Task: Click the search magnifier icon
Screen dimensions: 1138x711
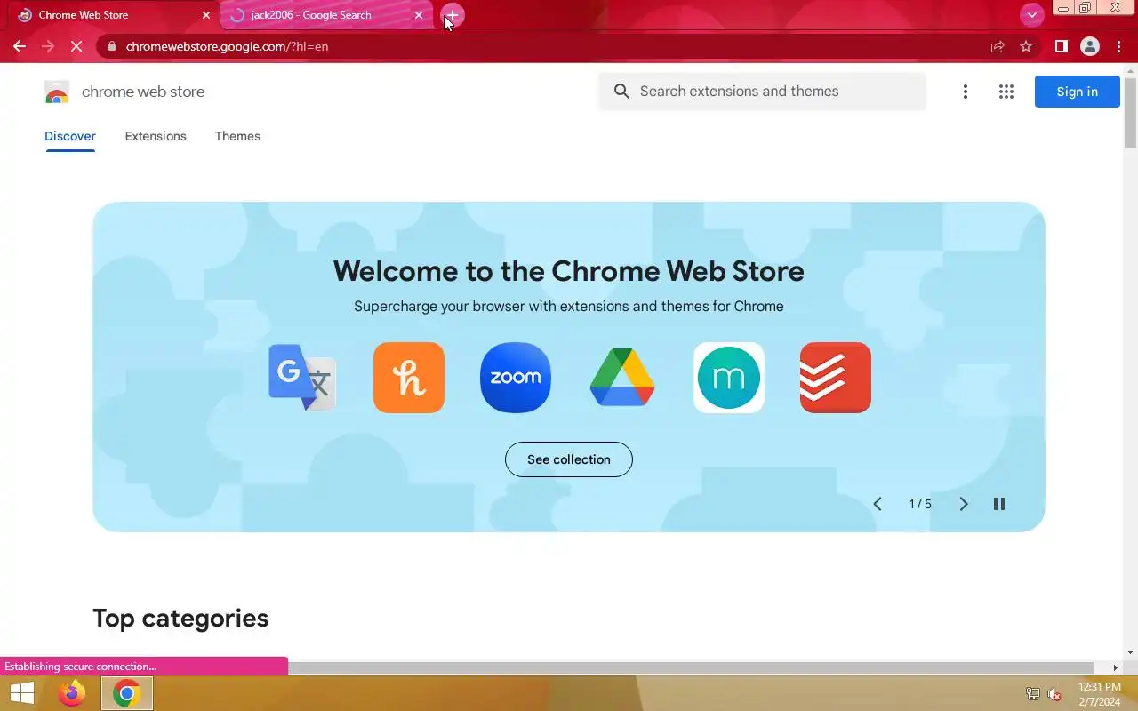Action: 621,92
